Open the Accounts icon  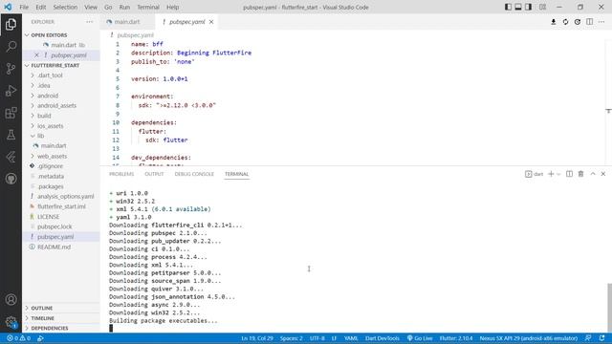[11, 299]
